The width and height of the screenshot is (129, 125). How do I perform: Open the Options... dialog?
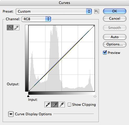click(x=115, y=44)
